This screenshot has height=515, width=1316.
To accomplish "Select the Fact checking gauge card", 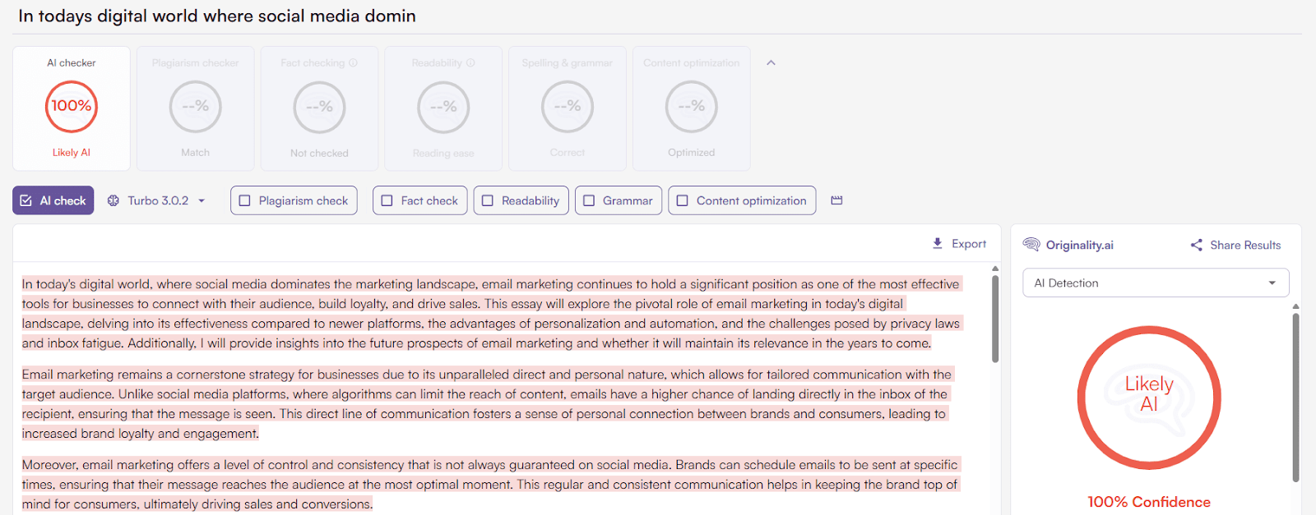I will point(318,108).
